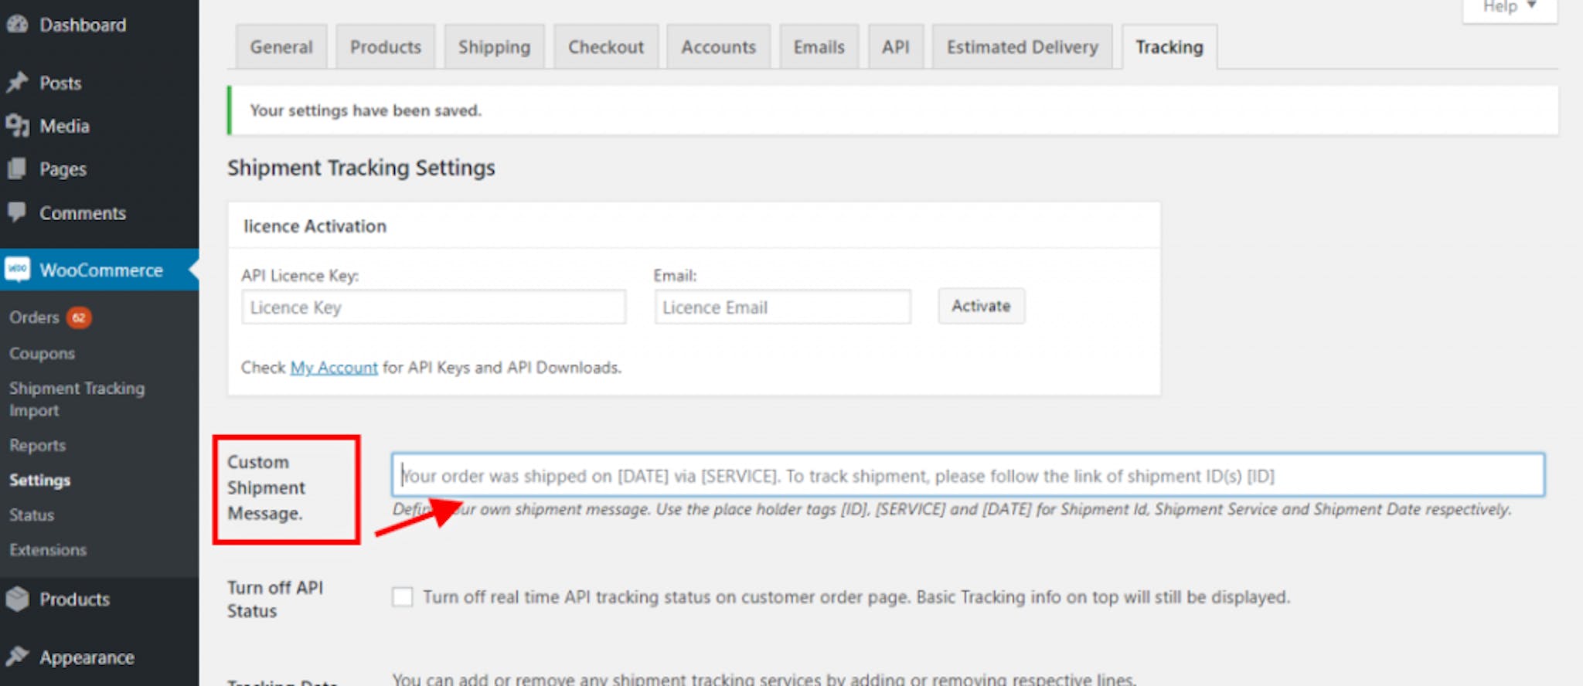1583x686 pixels.
Task: Open Coupons under WooCommerce
Action: click(x=42, y=353)
